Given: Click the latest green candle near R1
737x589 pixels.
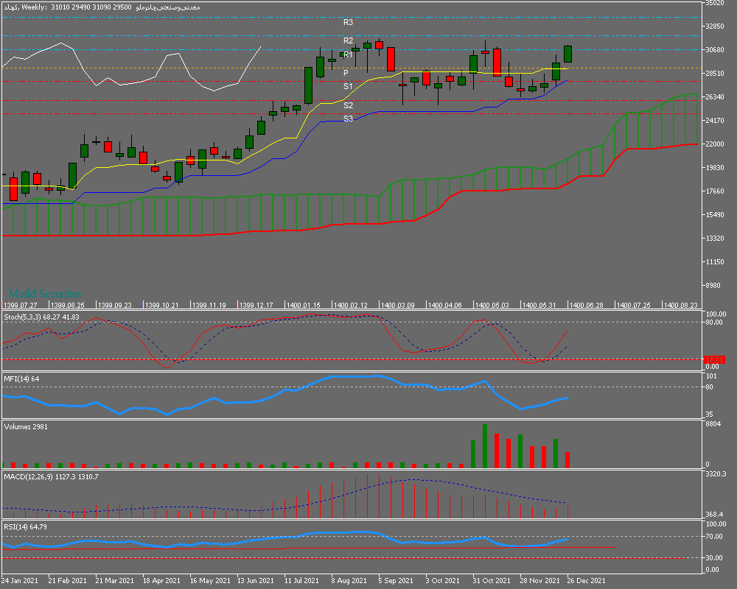Looking at the screenshot, I should click(567, 54).
